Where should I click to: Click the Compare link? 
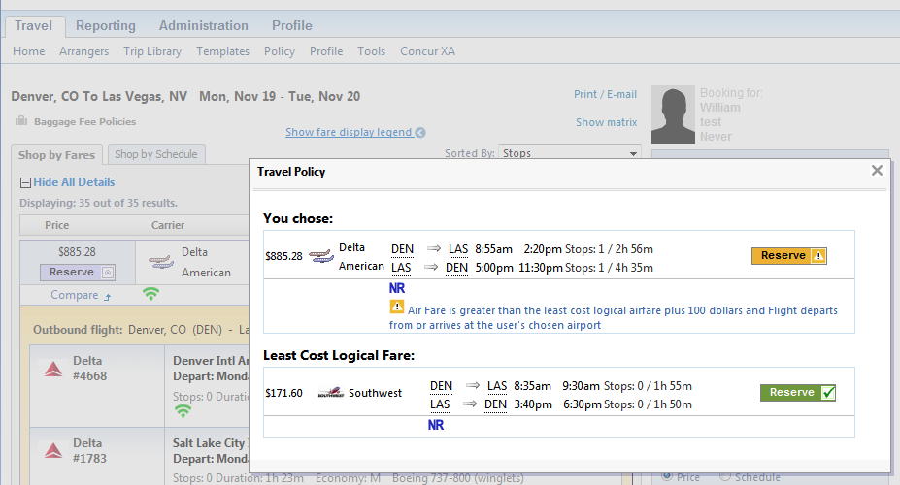point(75,295)
